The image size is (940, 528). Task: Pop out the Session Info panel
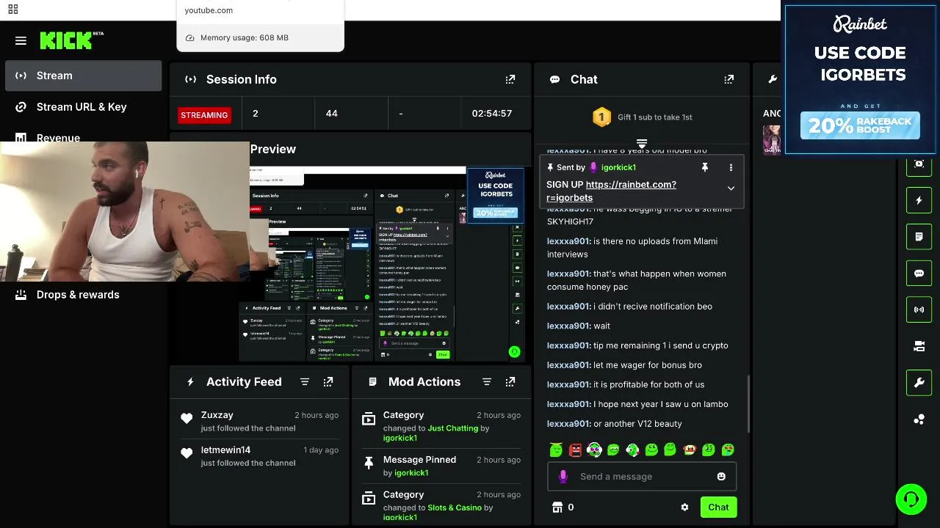click(510, 79)
